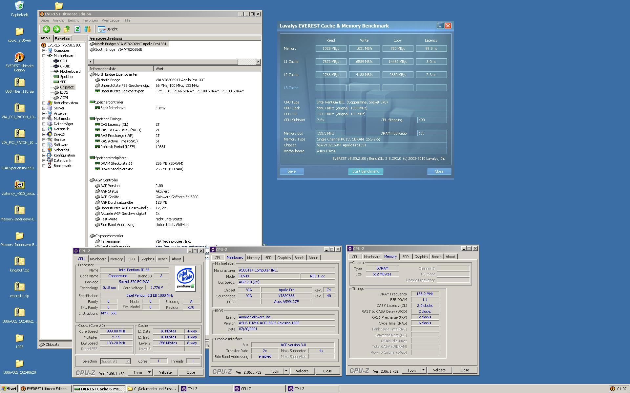
Task: Open the Tools dropdown arrow in CPU-Z Memory window
Action: 423,370
